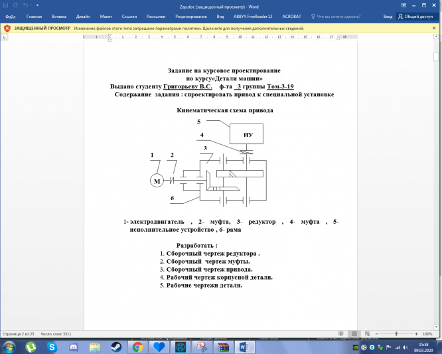Click the ИУ box in the kinematic diagram
The width and height of the screenshot is (442, 354).
(246, 133)
